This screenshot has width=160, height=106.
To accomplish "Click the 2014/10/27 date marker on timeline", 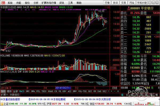I will coord(63,88).
